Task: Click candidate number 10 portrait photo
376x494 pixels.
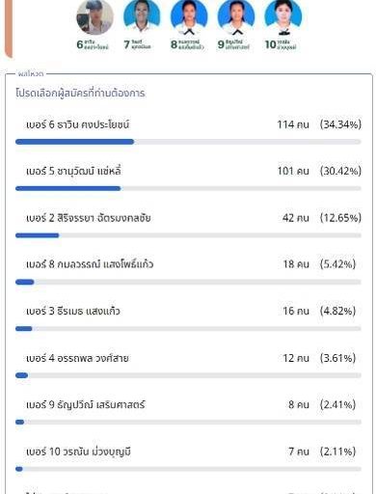Action: (283, 16)
